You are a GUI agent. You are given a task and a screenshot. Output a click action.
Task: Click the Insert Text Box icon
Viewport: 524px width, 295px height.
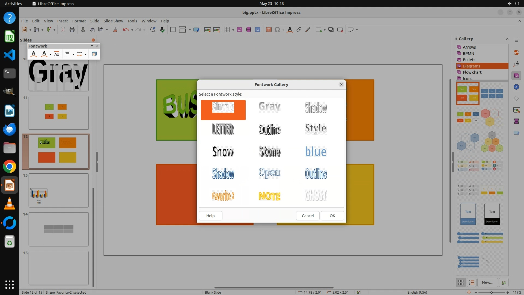pos(269,30)
